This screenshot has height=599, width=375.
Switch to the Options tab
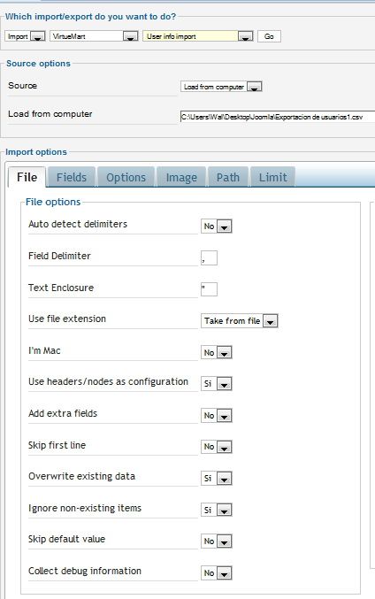pyautogui.click(x=126, y=177)
